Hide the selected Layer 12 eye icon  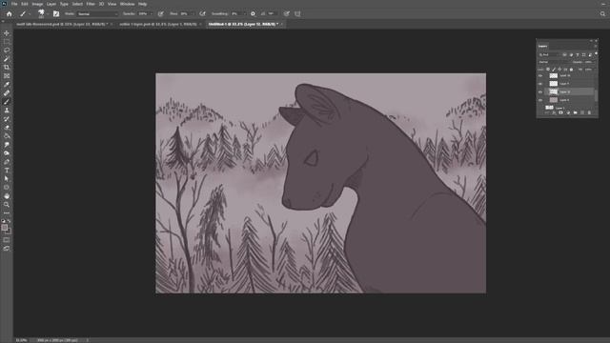pyautogui.click(x=540, y=91)
